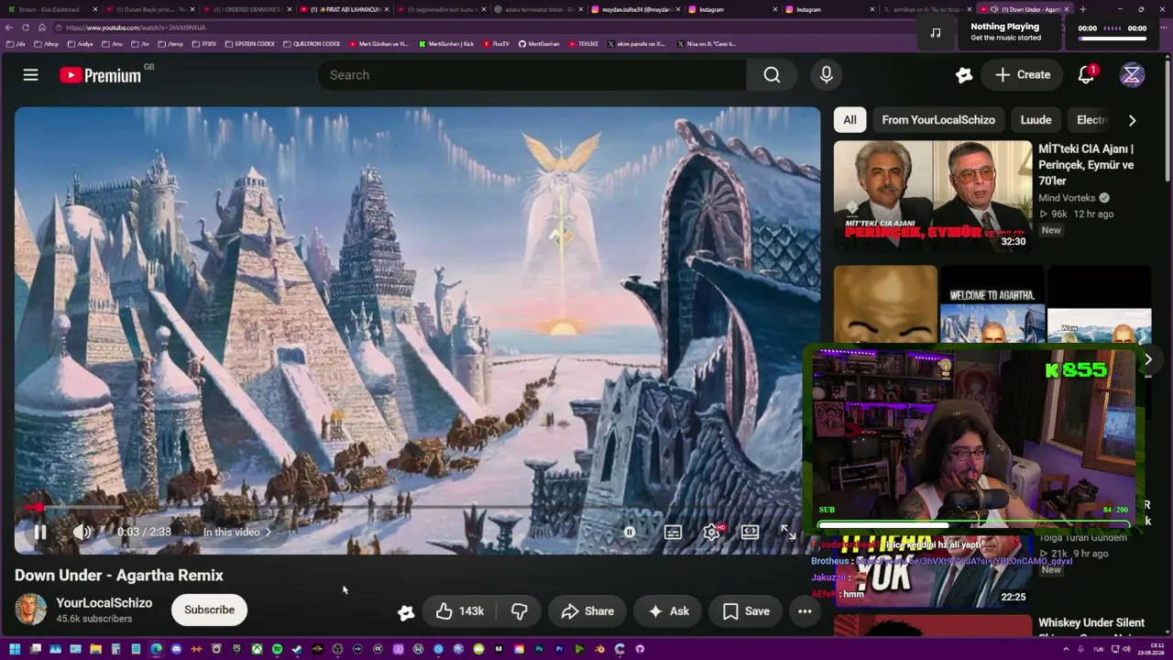Viewport: 1173px width, 660px height.
Task: Click the sparkle icon beside Create
Action: point(963,75)
